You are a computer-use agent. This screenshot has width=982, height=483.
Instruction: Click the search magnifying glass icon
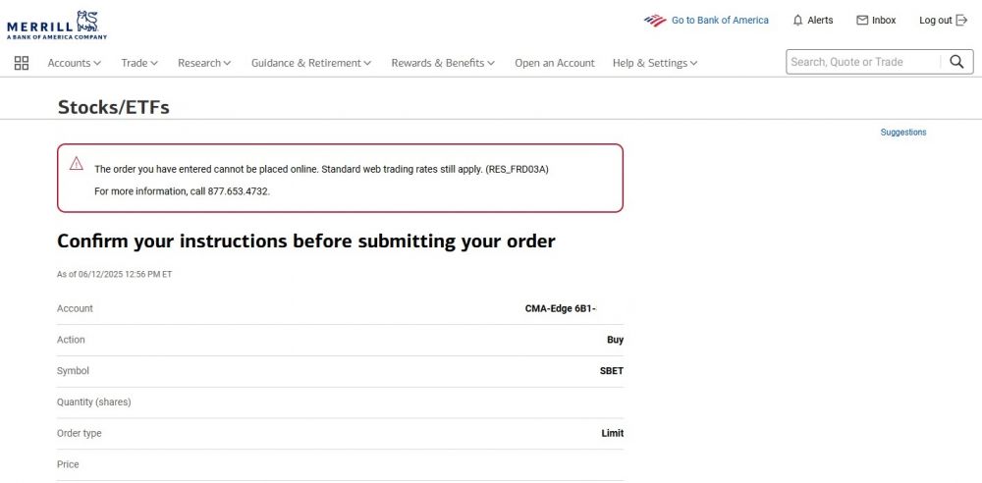(956, 62)
